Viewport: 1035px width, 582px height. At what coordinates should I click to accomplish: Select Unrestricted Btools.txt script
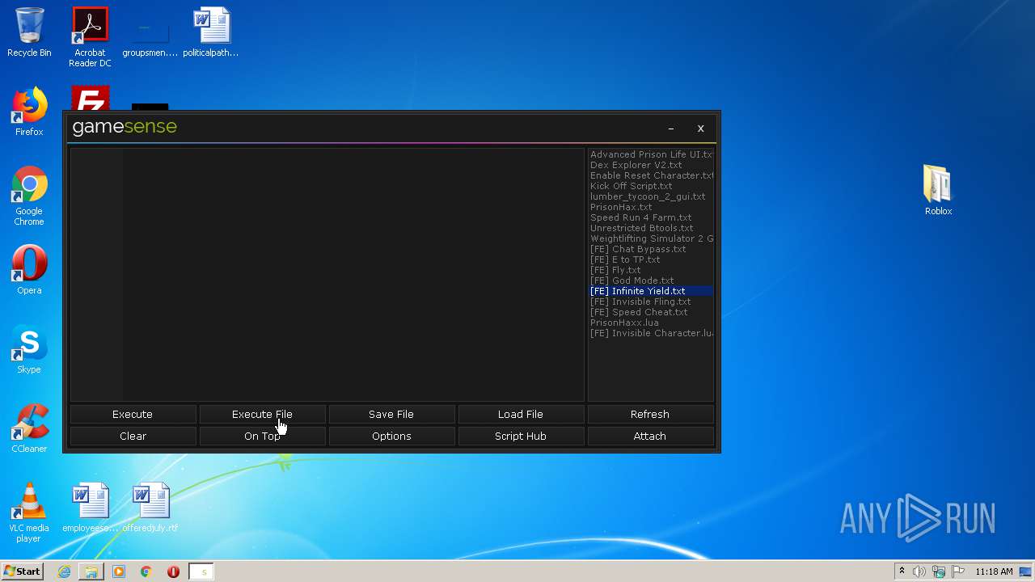[651, 228]
